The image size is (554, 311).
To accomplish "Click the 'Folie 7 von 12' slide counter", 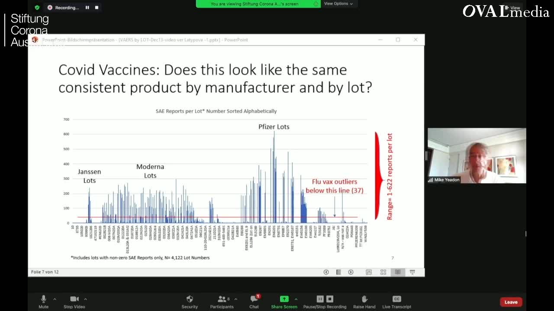I will [45, 272].
